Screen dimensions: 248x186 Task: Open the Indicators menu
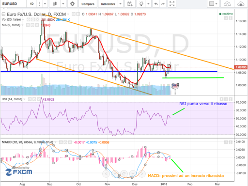coord(108,4)
